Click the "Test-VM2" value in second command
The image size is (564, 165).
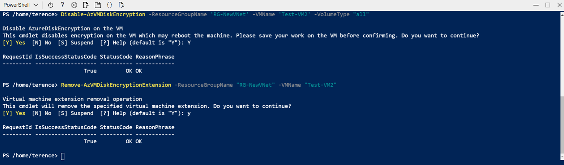(x=320, y=85)
